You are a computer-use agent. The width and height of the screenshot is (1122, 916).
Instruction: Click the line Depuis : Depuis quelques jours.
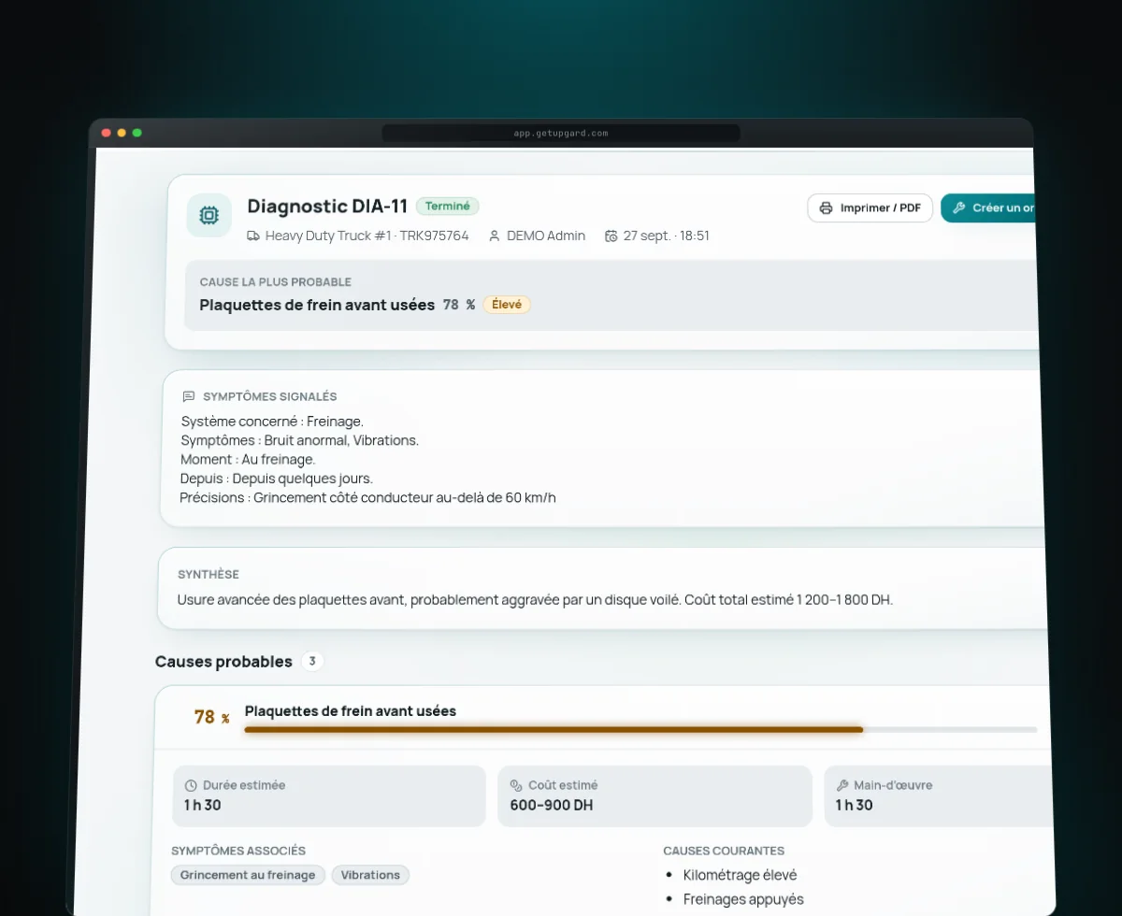277,479
